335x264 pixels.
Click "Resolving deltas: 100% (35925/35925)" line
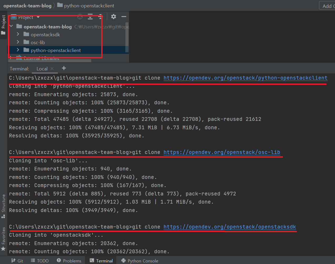pos(77,136)
